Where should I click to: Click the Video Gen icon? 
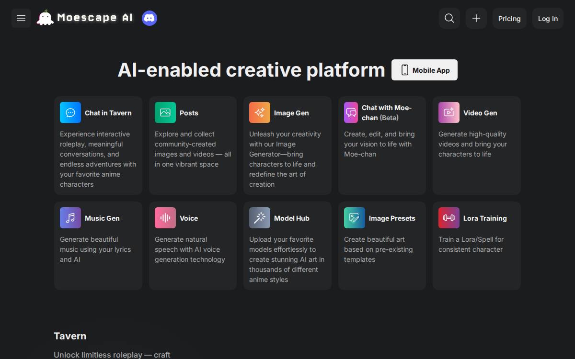tap(449, 112)
